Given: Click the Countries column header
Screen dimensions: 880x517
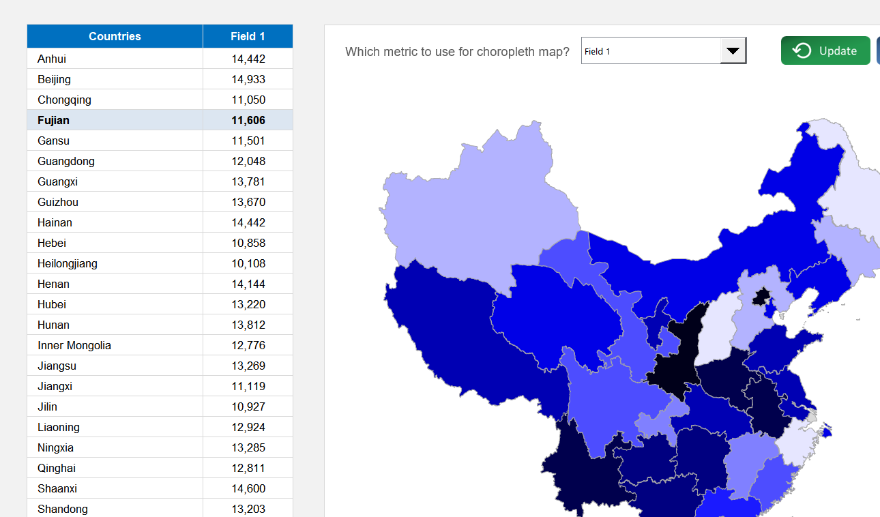Looking at the screenshot, I should click(x=115, y=36).
